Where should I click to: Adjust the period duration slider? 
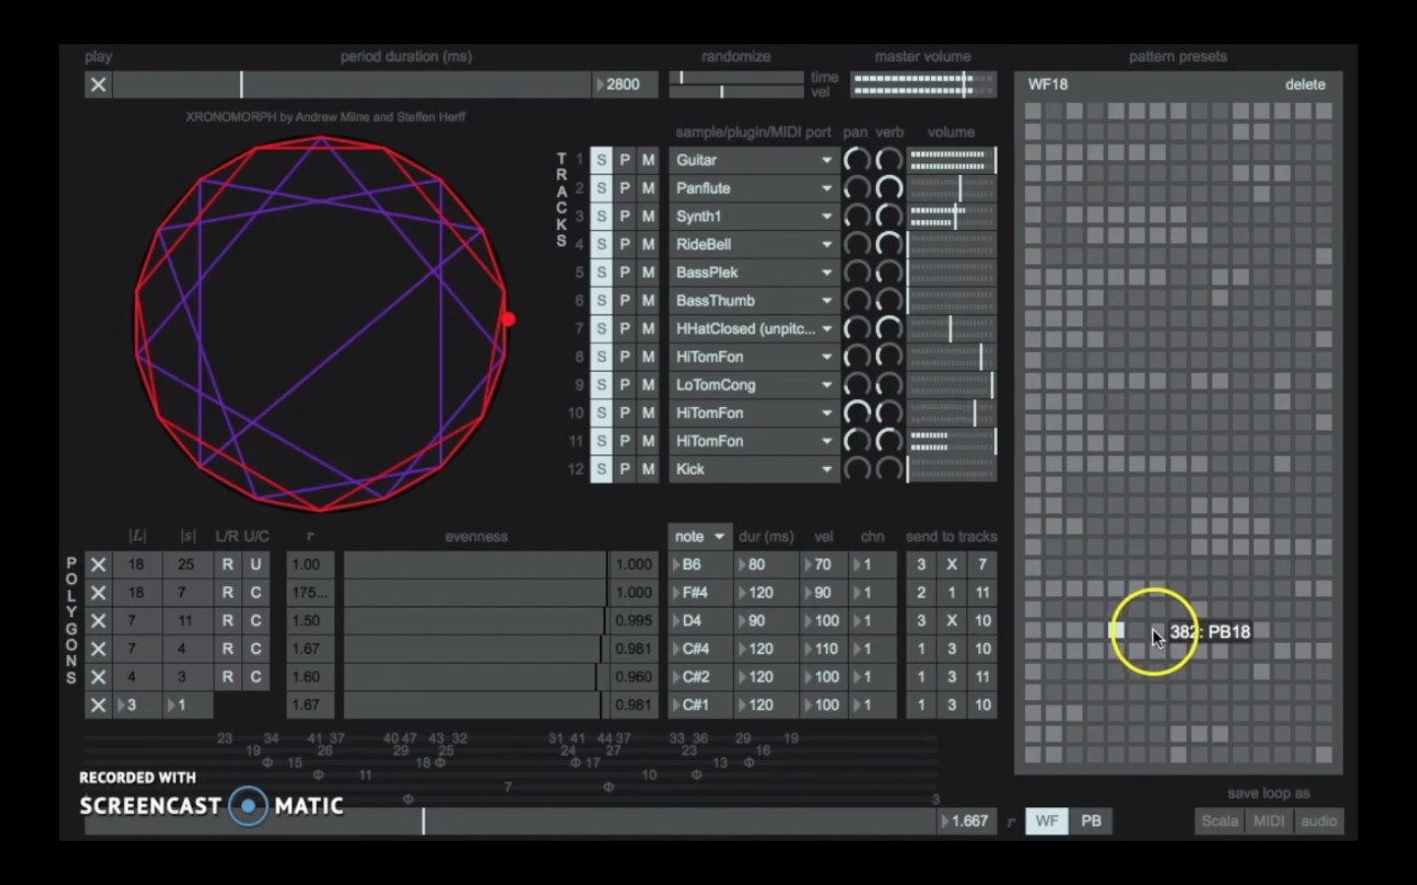352,85
